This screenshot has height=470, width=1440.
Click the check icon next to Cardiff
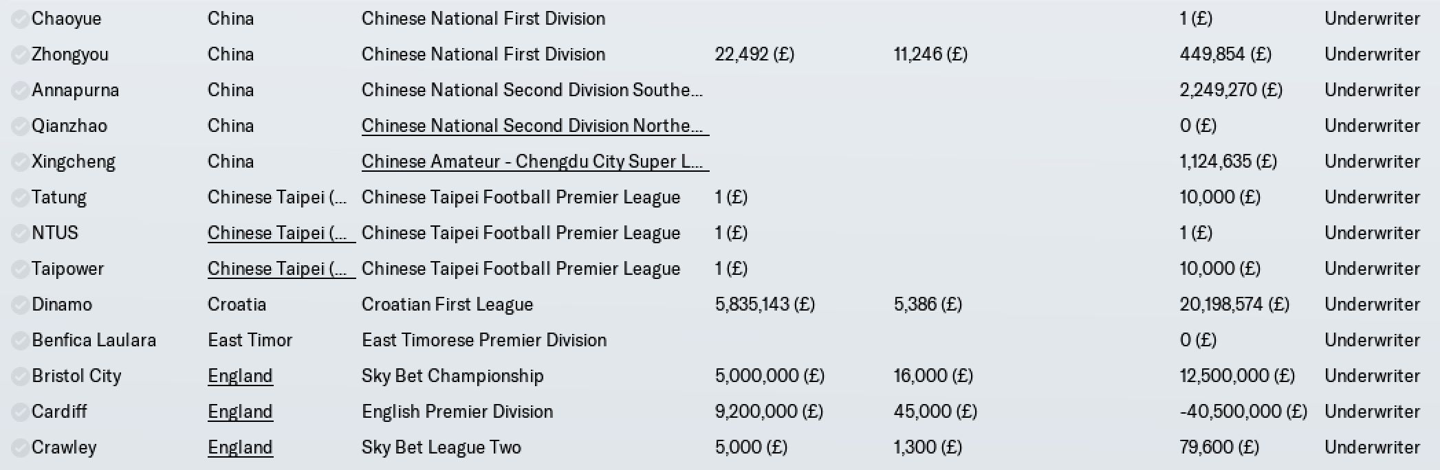20,412
